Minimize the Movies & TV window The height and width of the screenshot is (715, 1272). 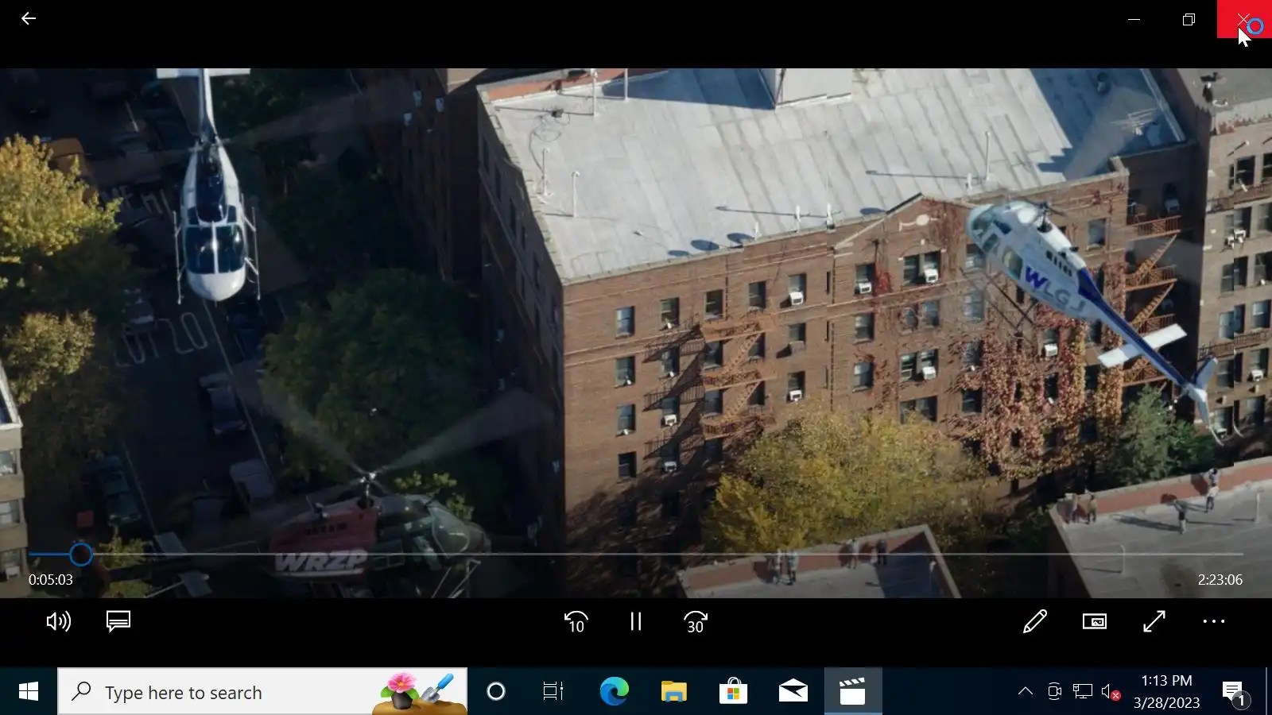(x=1134, y=19)
